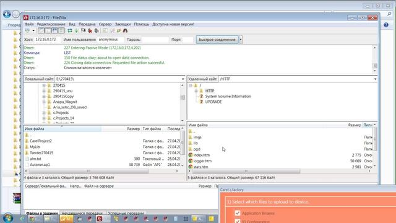Switch to the Неудавшиеся передачи tab
396x223 pixels.
click(x=82, y=213)
